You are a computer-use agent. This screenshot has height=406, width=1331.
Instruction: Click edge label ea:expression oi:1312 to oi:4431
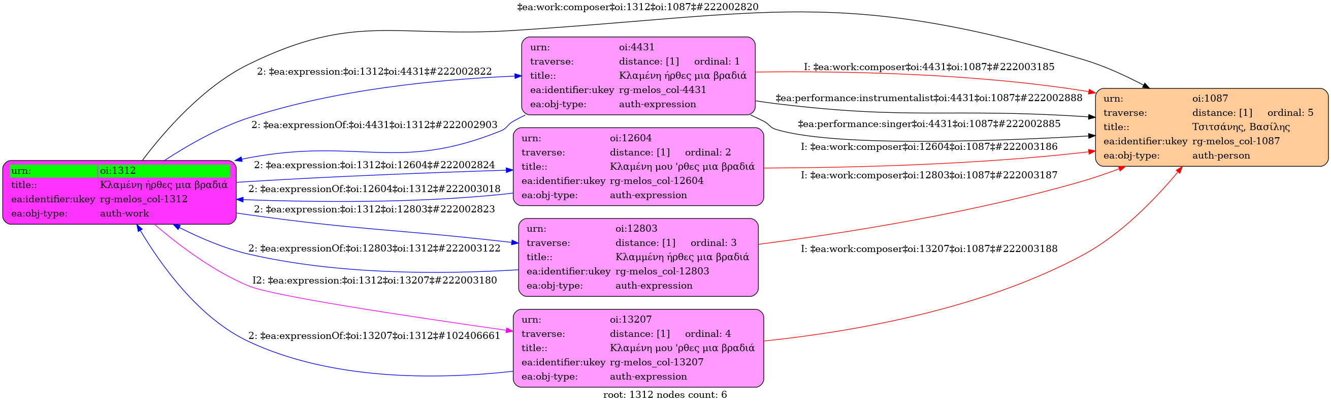click(x=374, y=71)
